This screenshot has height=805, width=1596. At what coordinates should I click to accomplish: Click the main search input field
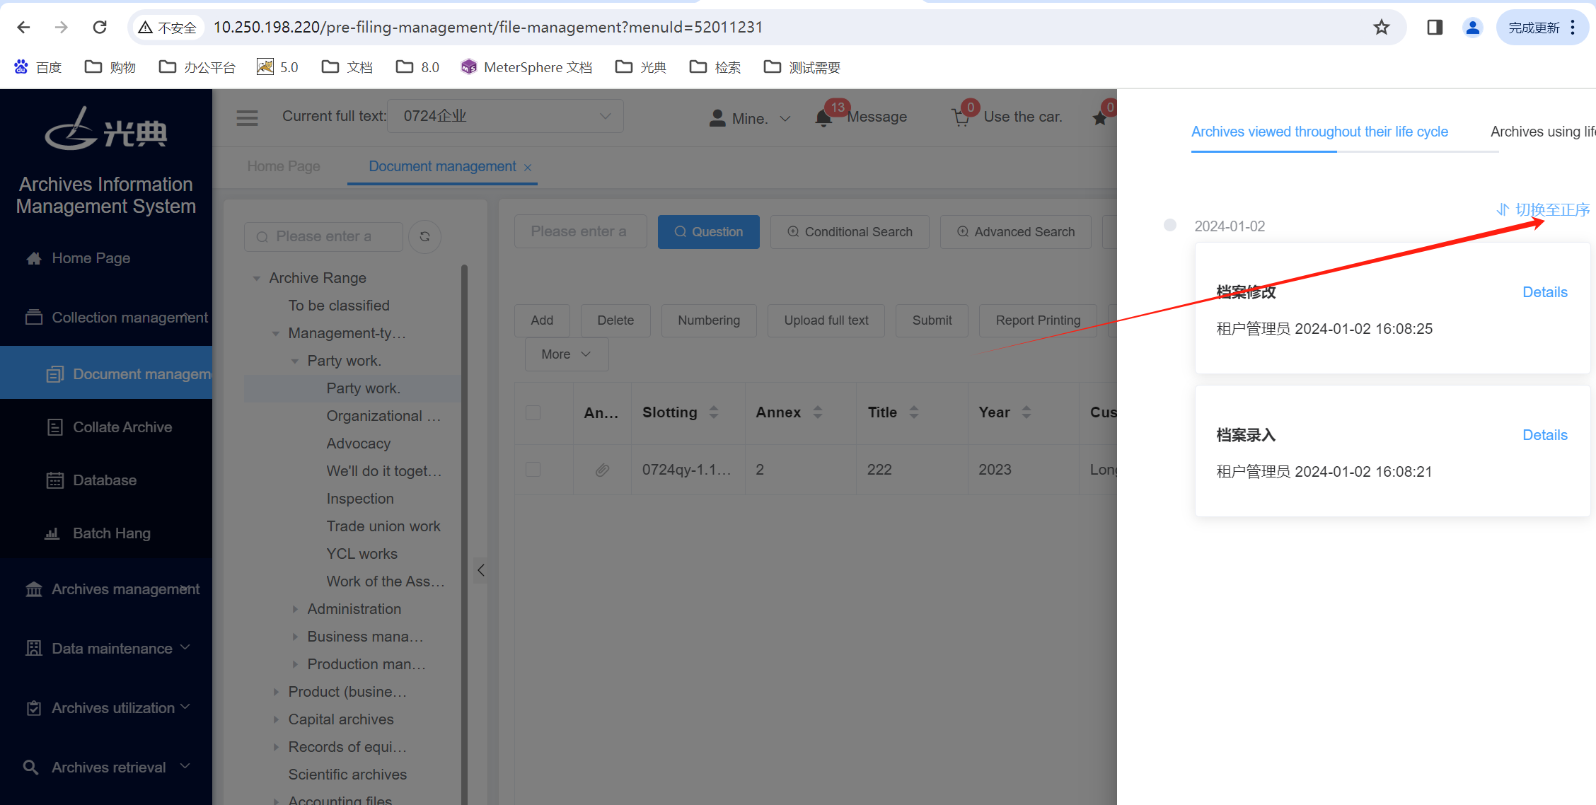(x=580, y=232)
